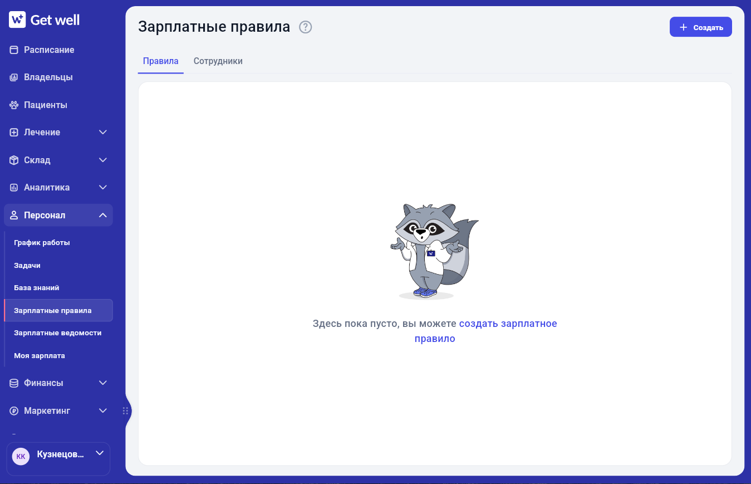Click the paw icon for Пациенты

click(x=14, y=105)
